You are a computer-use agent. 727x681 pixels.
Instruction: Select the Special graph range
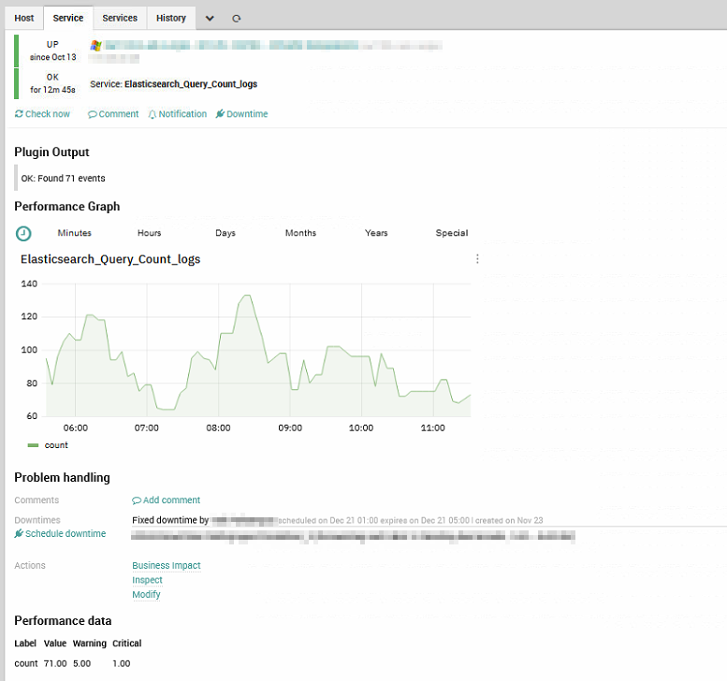pyautogui.click(x=452, y=233)
